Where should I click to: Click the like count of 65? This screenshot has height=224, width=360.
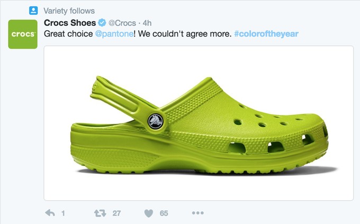(164, 213)
